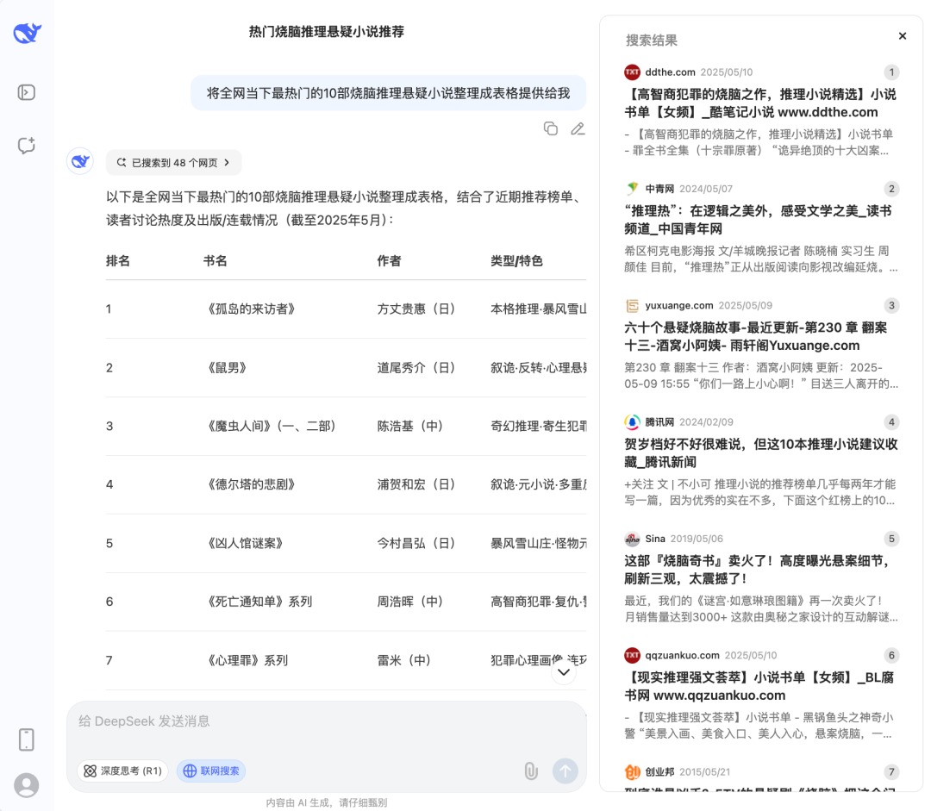Open the mobile app download icon
Viewport: 931px width, 811px height.
point(26,739)
